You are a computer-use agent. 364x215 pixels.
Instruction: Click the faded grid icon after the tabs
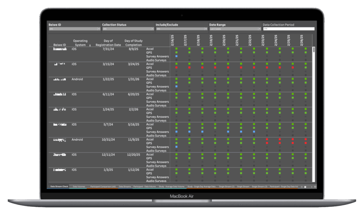coord(301,187)
